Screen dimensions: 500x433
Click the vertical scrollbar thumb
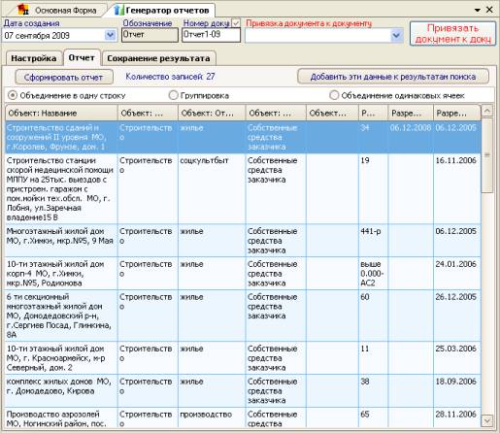coord(487,155)
